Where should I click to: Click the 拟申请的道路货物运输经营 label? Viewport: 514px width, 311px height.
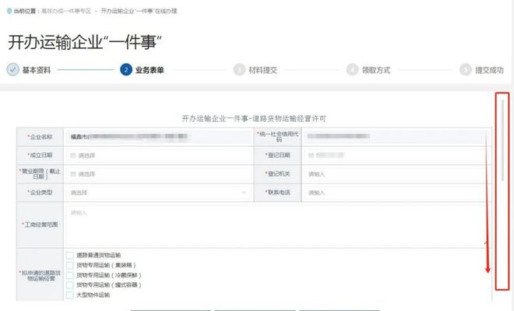pos(40,276)
